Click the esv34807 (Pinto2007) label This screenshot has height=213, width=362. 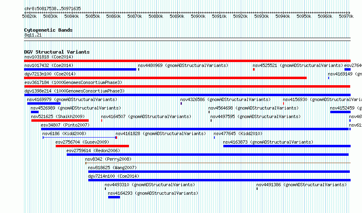(x=65, y=125)
